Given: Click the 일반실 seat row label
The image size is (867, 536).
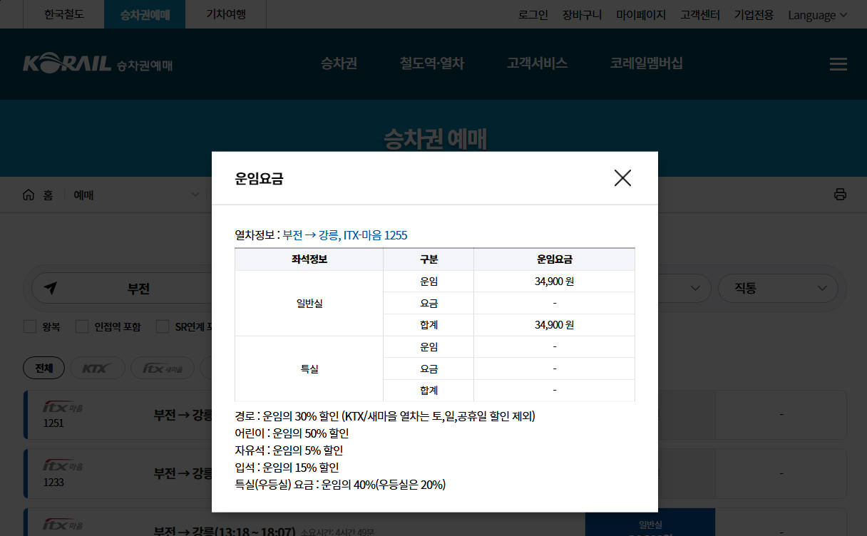Looking at the screenshot, I should (309, 304).
